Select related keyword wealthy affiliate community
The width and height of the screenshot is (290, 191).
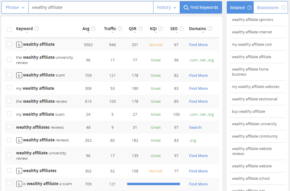[x=255, y=136]
